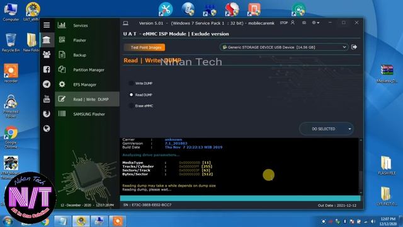Click the Services bar chart icon
The height and width of the screenshot is (227, 403).
pos(62,25)
